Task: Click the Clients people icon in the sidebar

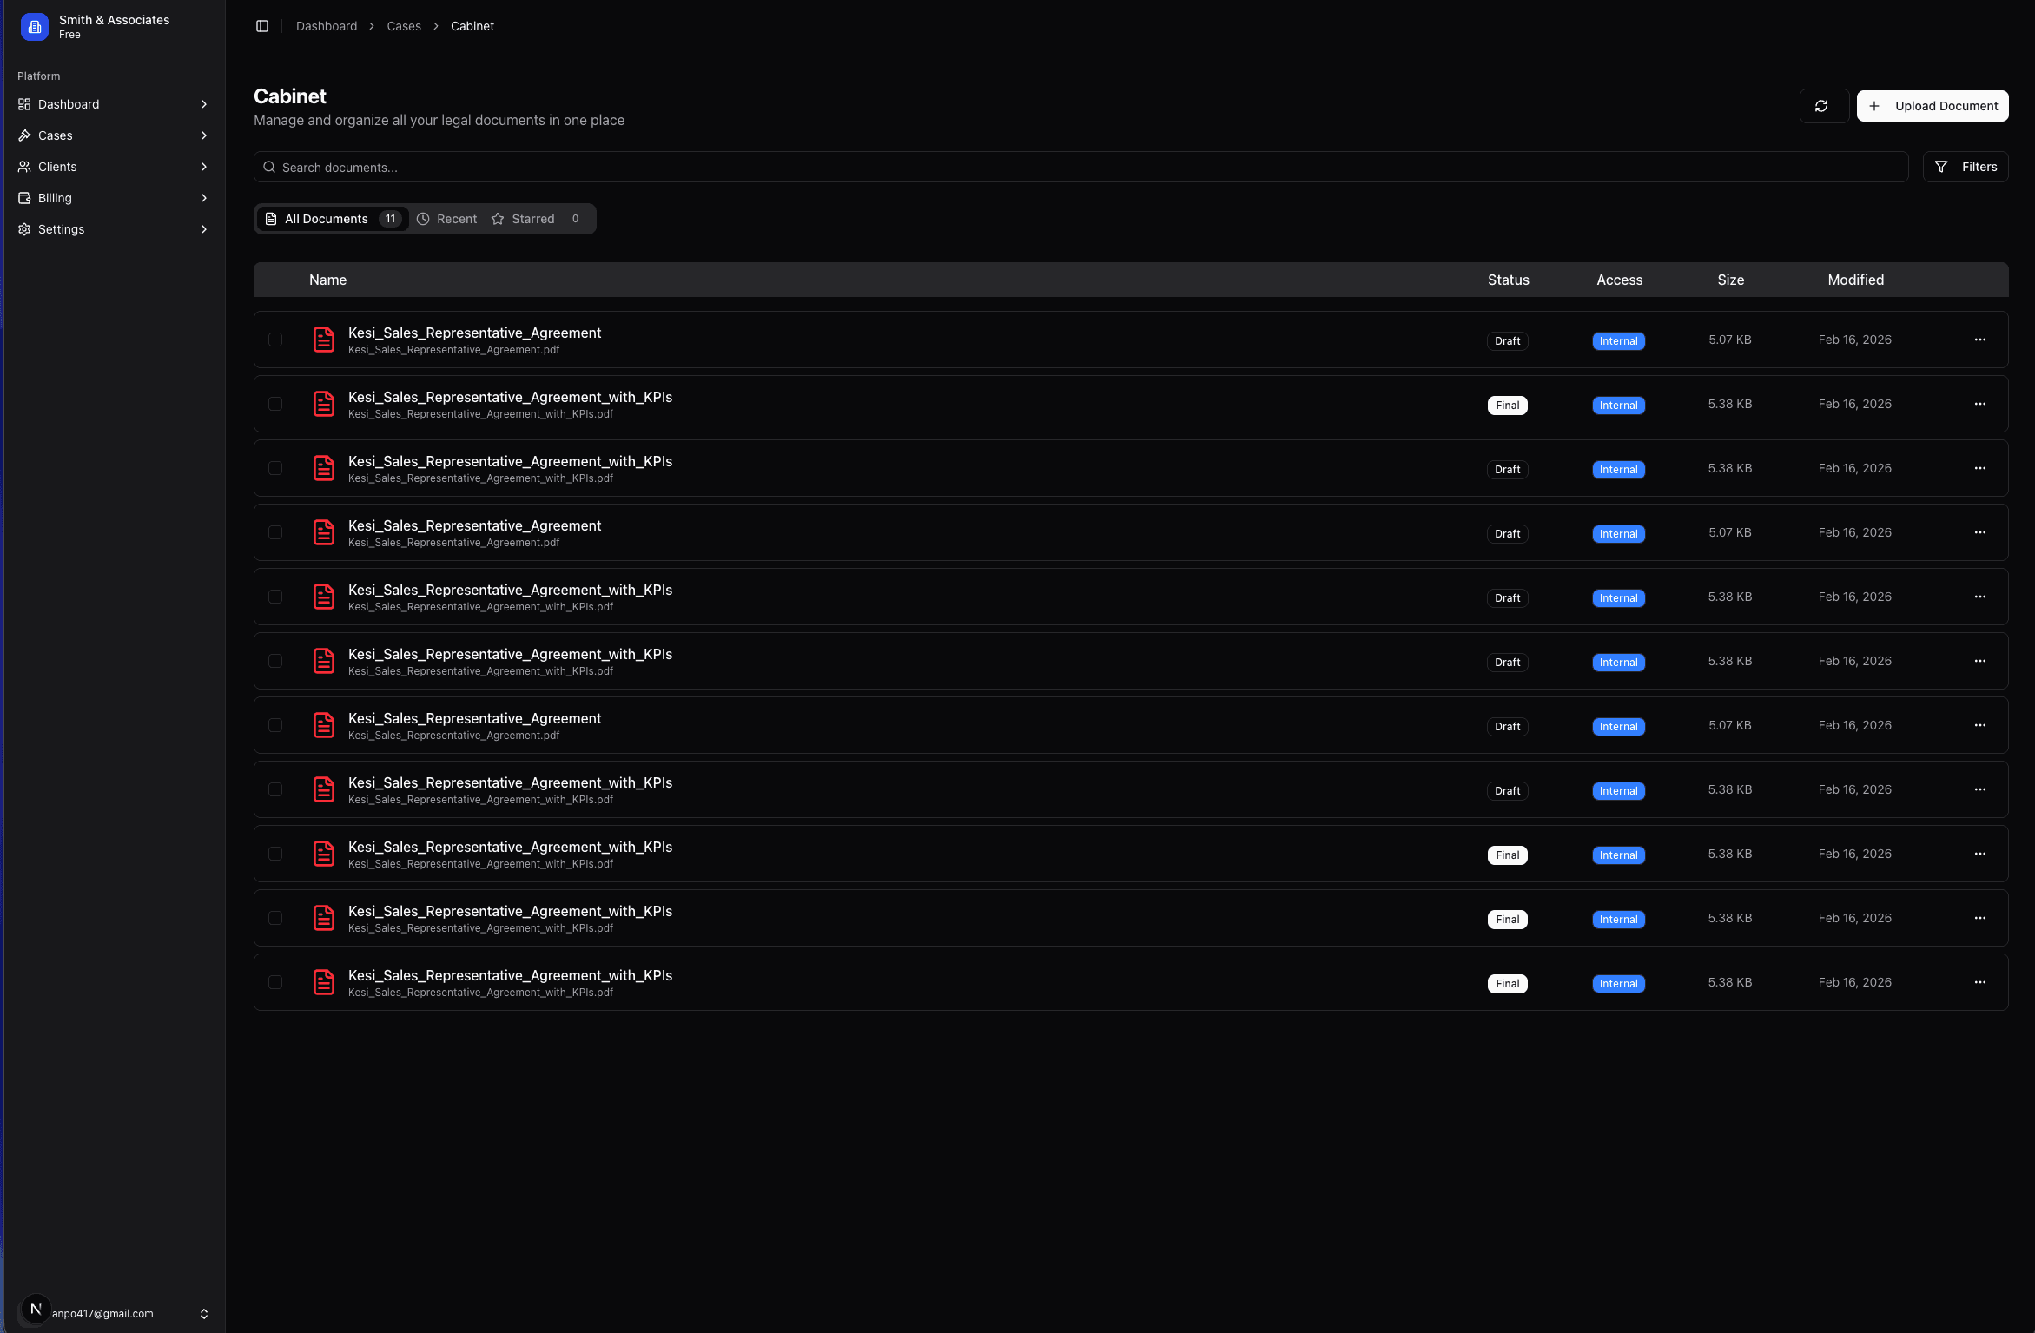Action: tap(24, 167)
